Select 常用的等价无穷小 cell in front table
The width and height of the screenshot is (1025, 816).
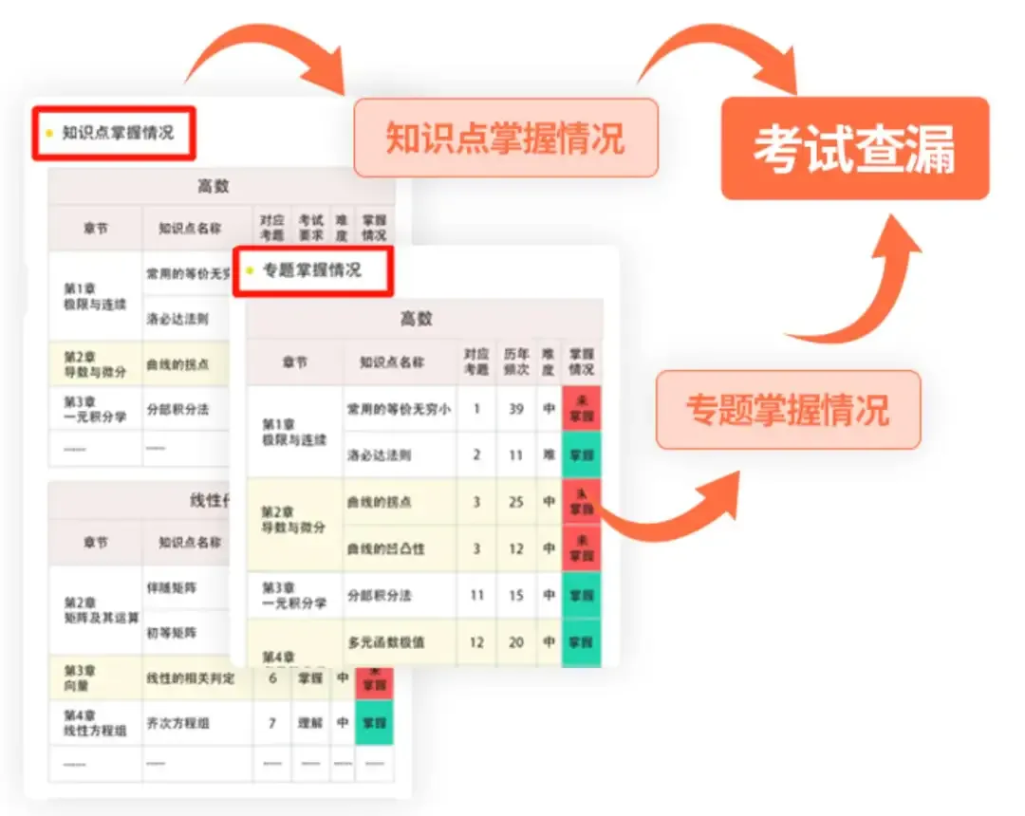point(399,409)
